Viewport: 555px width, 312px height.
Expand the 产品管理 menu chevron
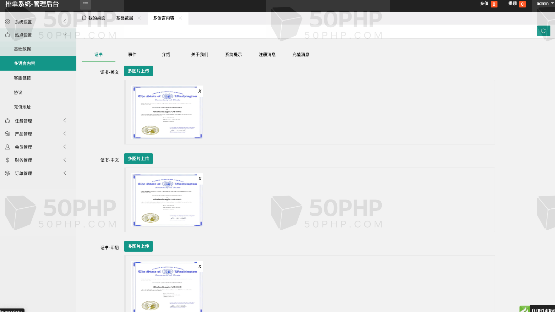65,134
